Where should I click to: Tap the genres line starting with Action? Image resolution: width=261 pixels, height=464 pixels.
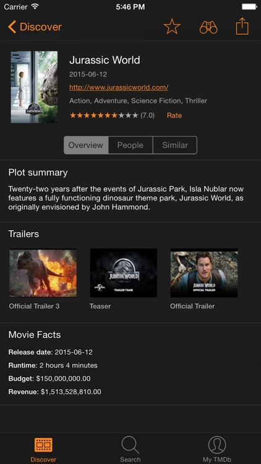pos(138,101)
